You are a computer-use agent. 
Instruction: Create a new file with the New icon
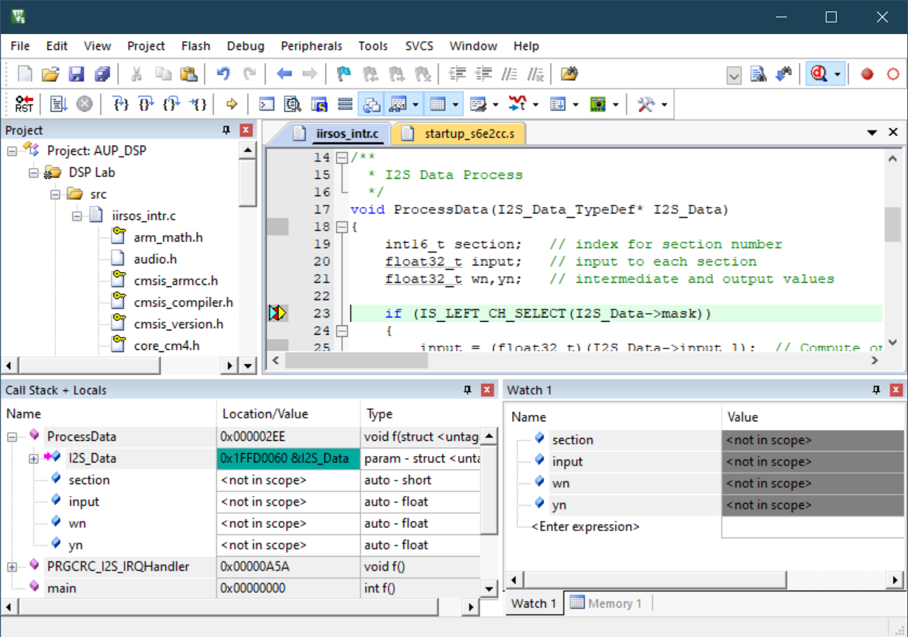click(25, 74)
